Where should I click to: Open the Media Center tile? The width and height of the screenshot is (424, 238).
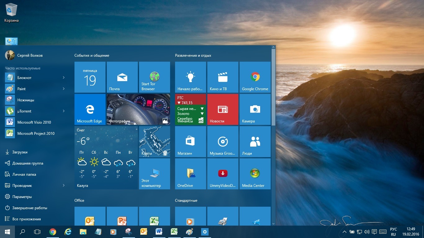point(255,174)
